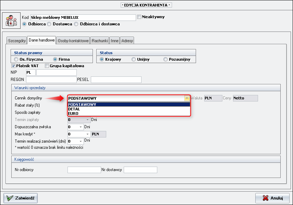293x205 pixels.
Task: Expand the Dopuszczalna zwłoka days dropdown
Action: point(81,127)
